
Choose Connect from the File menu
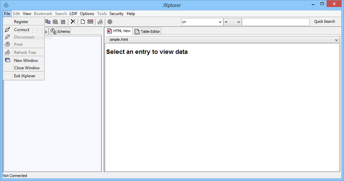[24, 29]
